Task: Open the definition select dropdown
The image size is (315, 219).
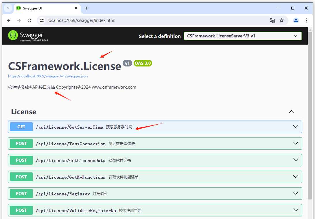Action: [x=243, y=36]
